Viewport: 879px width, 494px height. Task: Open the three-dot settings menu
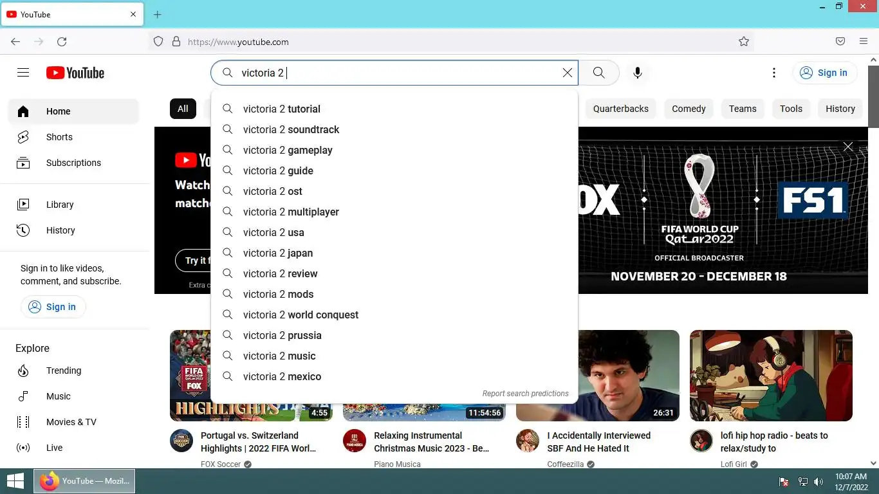[774, 73]
